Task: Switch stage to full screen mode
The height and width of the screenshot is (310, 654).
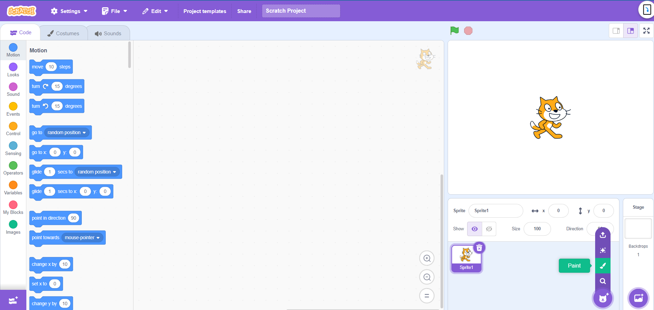Action: (x=646, y=30)
